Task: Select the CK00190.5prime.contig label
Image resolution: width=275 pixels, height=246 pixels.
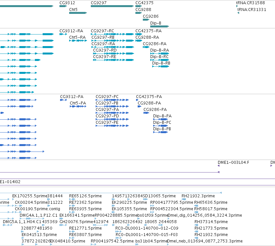Action: [x=37, y=209]
